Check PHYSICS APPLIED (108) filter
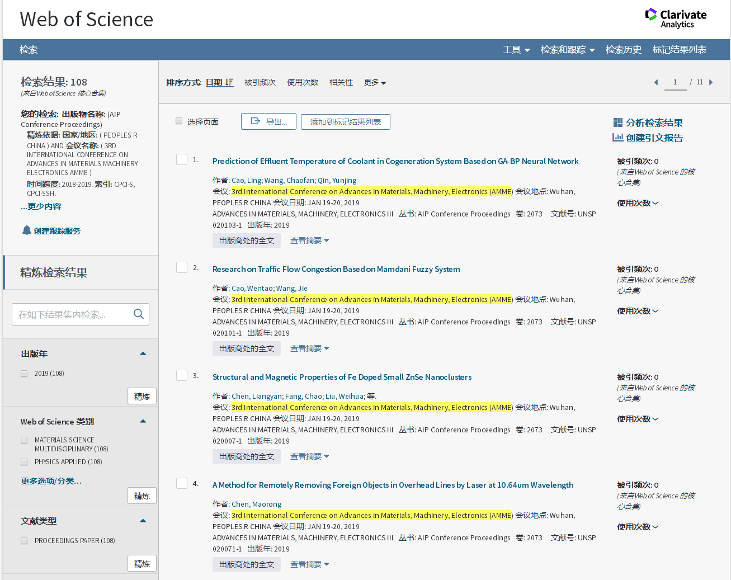Viewport: 731px width, 580px height. pyautogui.click(x=24, y=462)
